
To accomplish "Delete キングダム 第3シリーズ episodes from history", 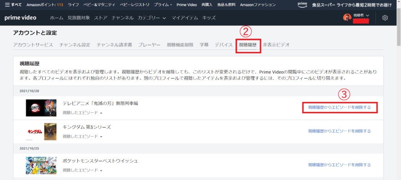I will [x=340, y=131].
